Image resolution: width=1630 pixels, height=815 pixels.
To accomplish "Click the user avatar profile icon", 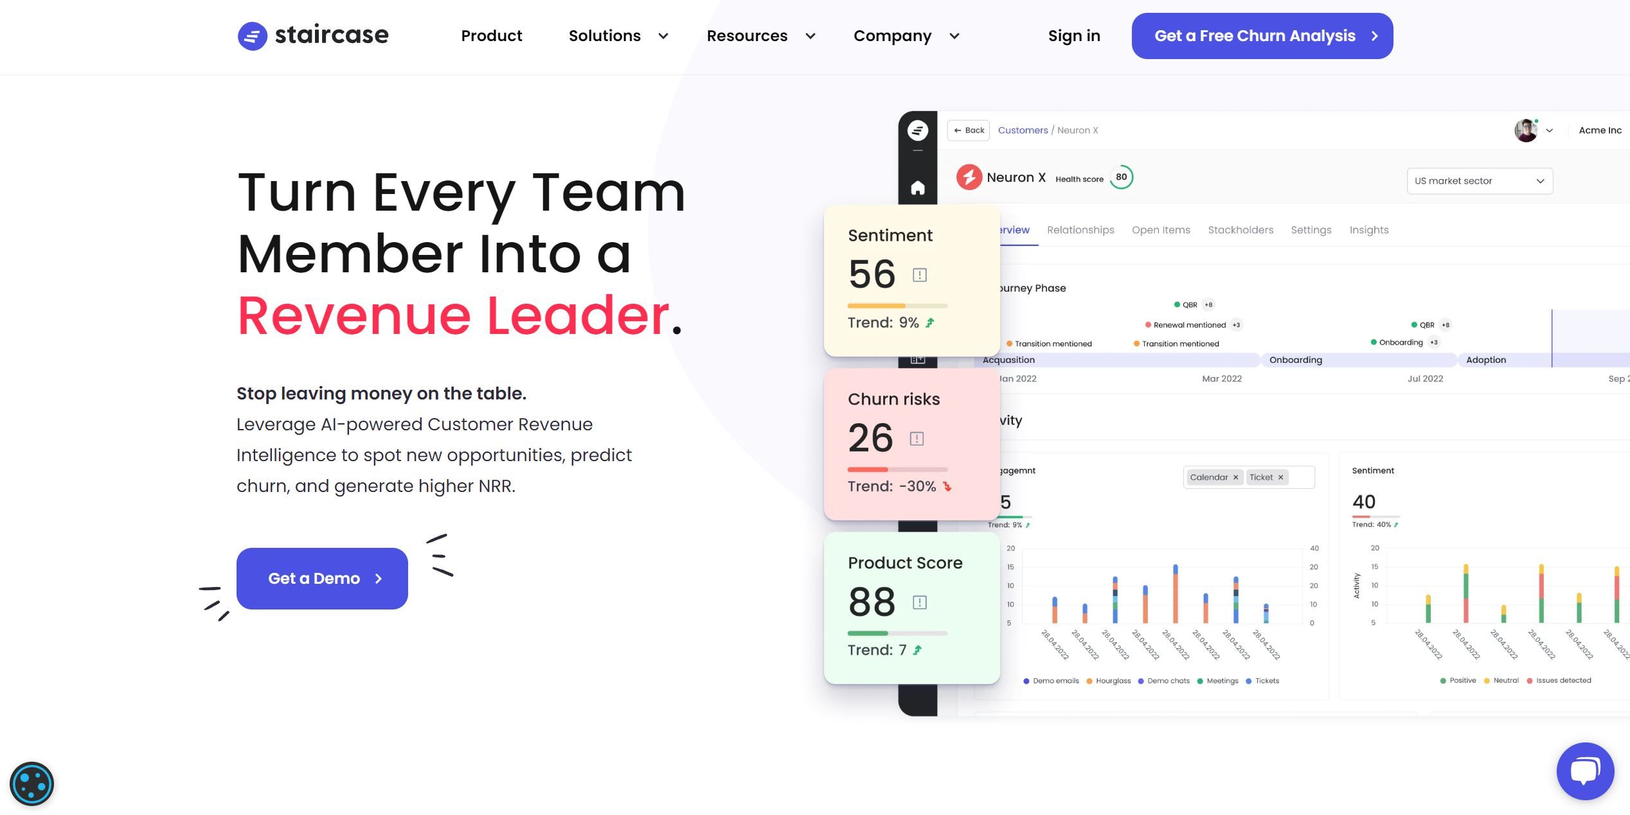I will 1526,129.
